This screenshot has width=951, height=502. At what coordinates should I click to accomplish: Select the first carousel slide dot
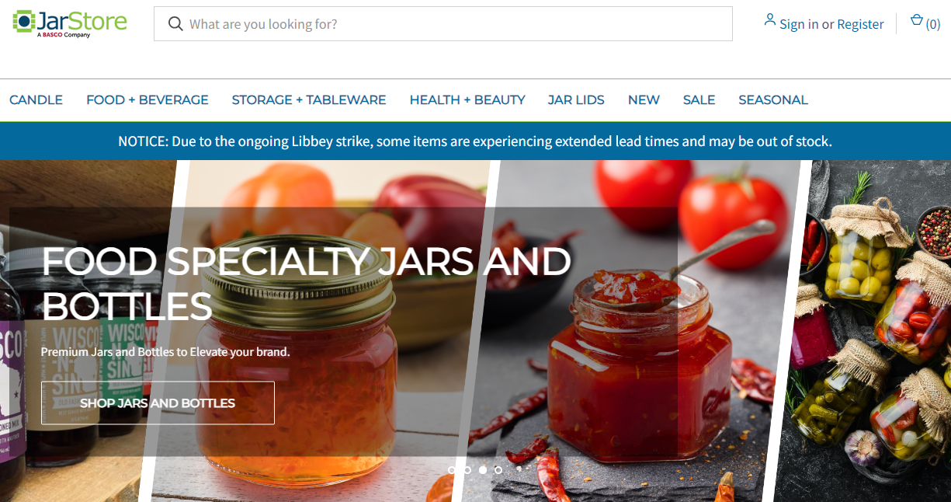coord(452,469)
